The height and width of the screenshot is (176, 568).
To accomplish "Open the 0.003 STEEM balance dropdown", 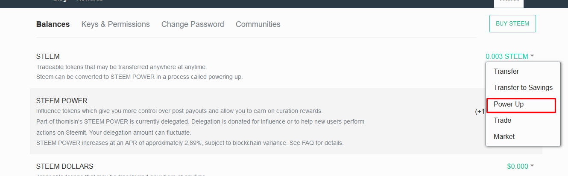I will [x=507, y=56].
